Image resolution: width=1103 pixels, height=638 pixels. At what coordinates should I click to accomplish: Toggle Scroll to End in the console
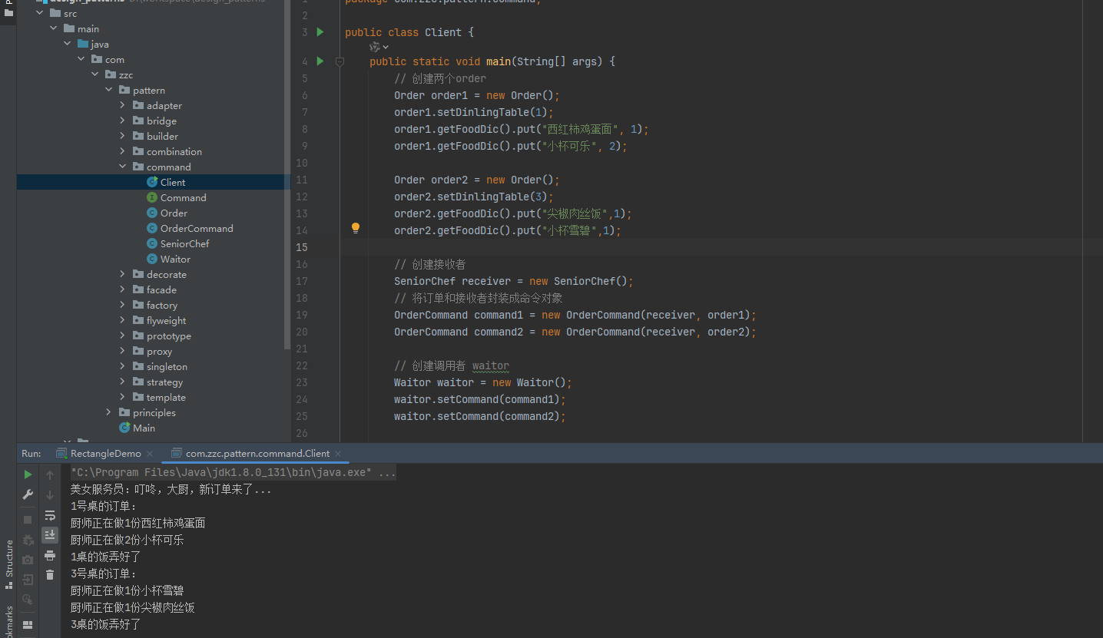50,534
